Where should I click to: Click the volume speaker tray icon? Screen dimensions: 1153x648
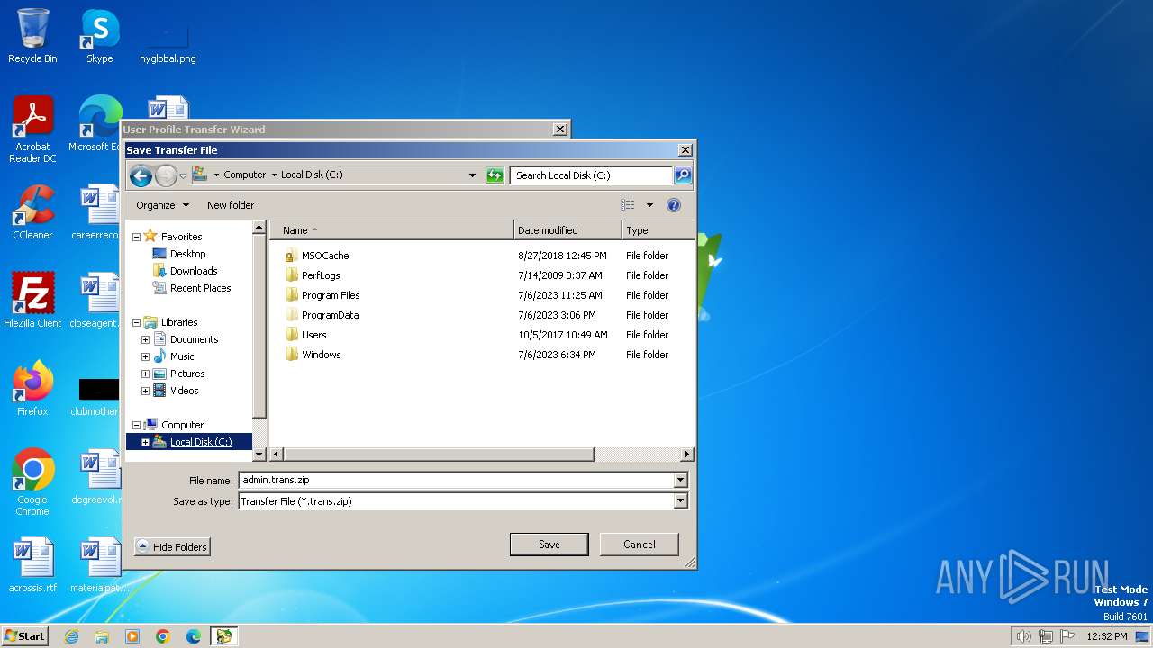point(1023,636)
